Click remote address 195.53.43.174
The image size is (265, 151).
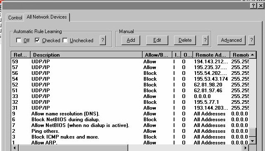coord(211,79)
